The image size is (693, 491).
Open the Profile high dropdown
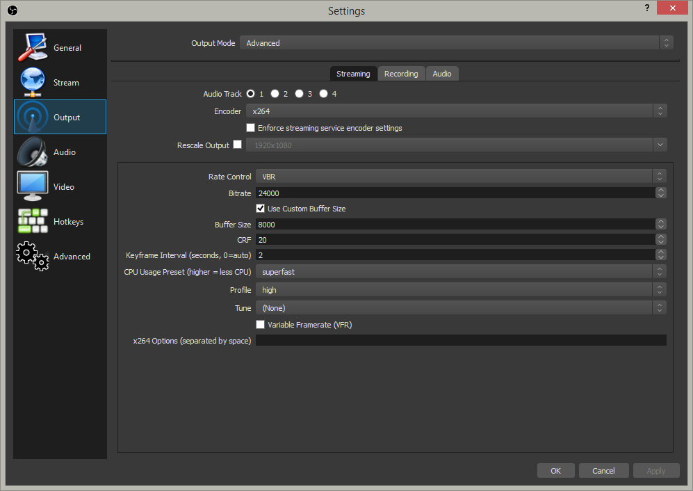[x=461, y=290]
